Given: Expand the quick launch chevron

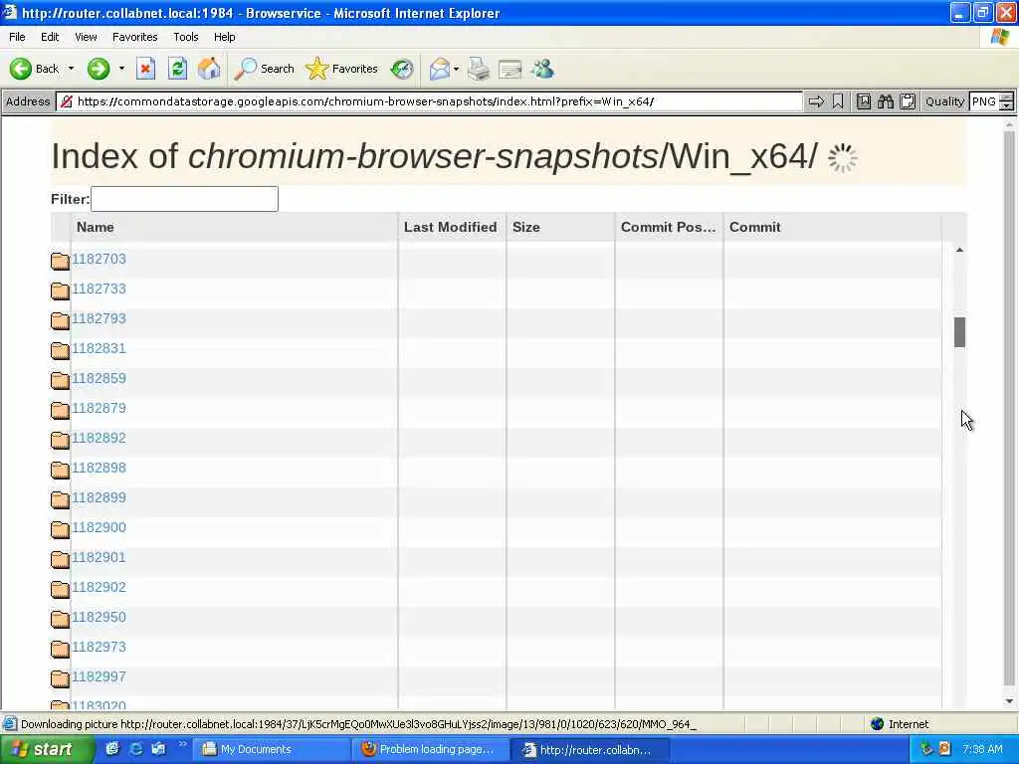Looking at the screenshot, I should (x=183, y=744).
